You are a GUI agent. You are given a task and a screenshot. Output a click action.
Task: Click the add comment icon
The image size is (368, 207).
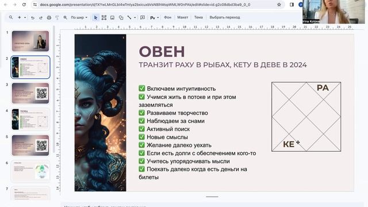[143, 17]
